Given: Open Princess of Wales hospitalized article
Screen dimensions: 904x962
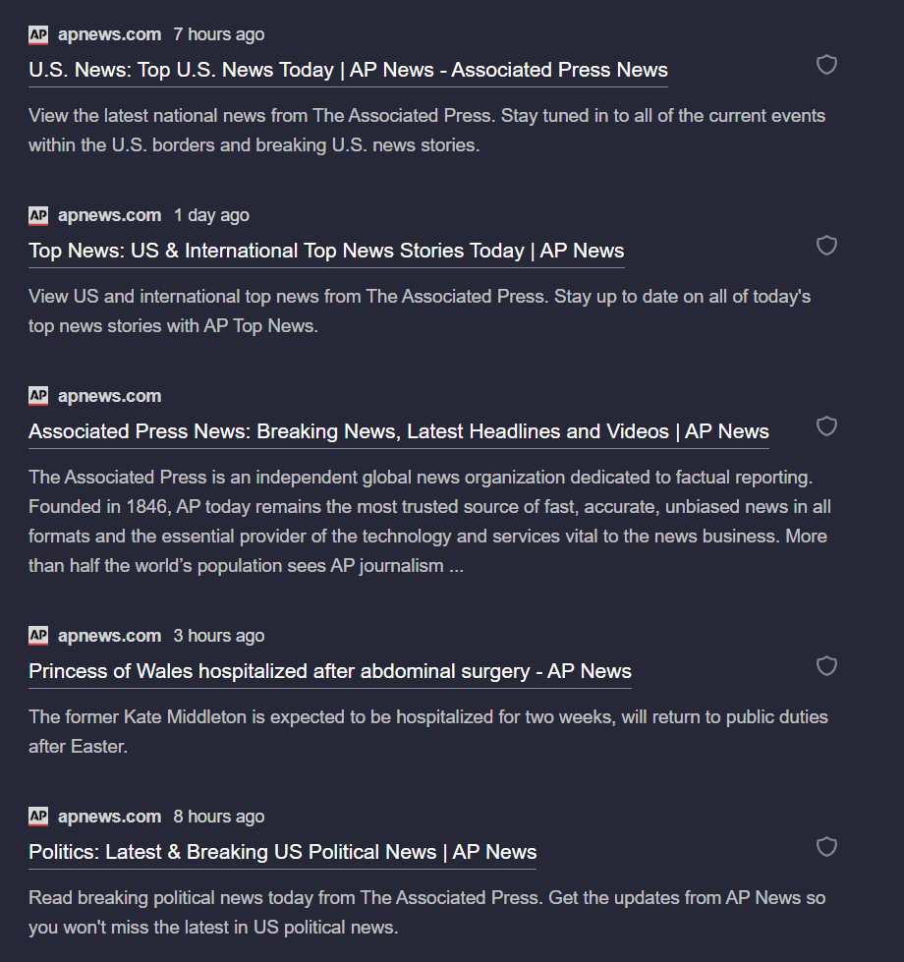Looking at the screenshot, I should click(329, 671).
